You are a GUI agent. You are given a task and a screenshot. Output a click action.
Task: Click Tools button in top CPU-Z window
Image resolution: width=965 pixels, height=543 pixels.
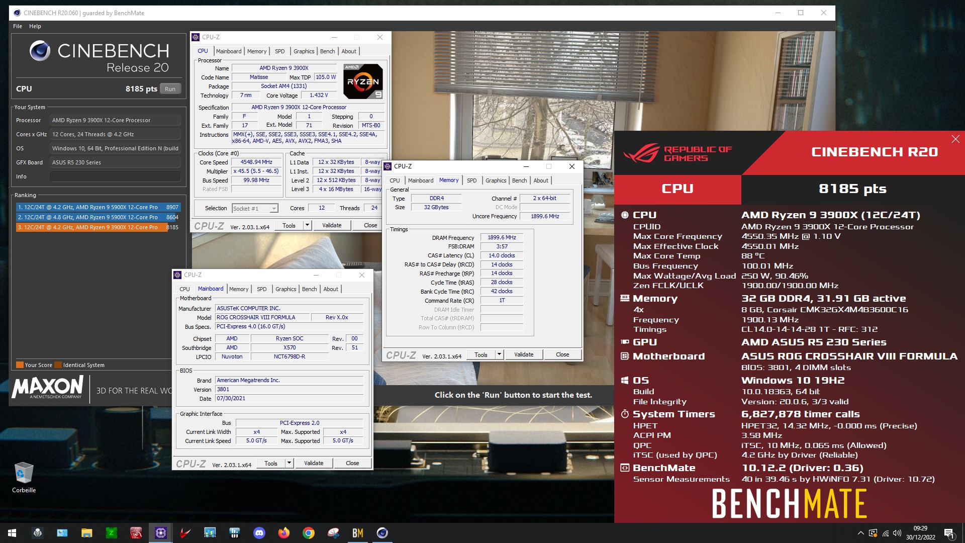tap(289, 225)
